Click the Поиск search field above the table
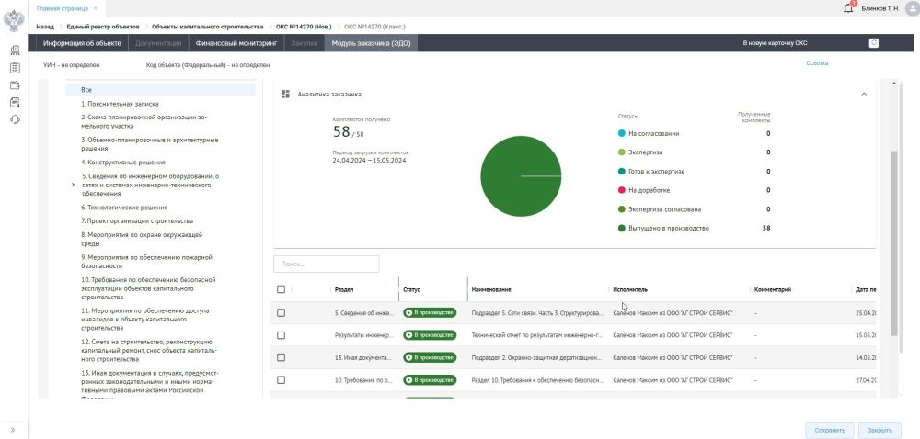The height and width of the screenshot is (439, 920). tap(326, 264)
